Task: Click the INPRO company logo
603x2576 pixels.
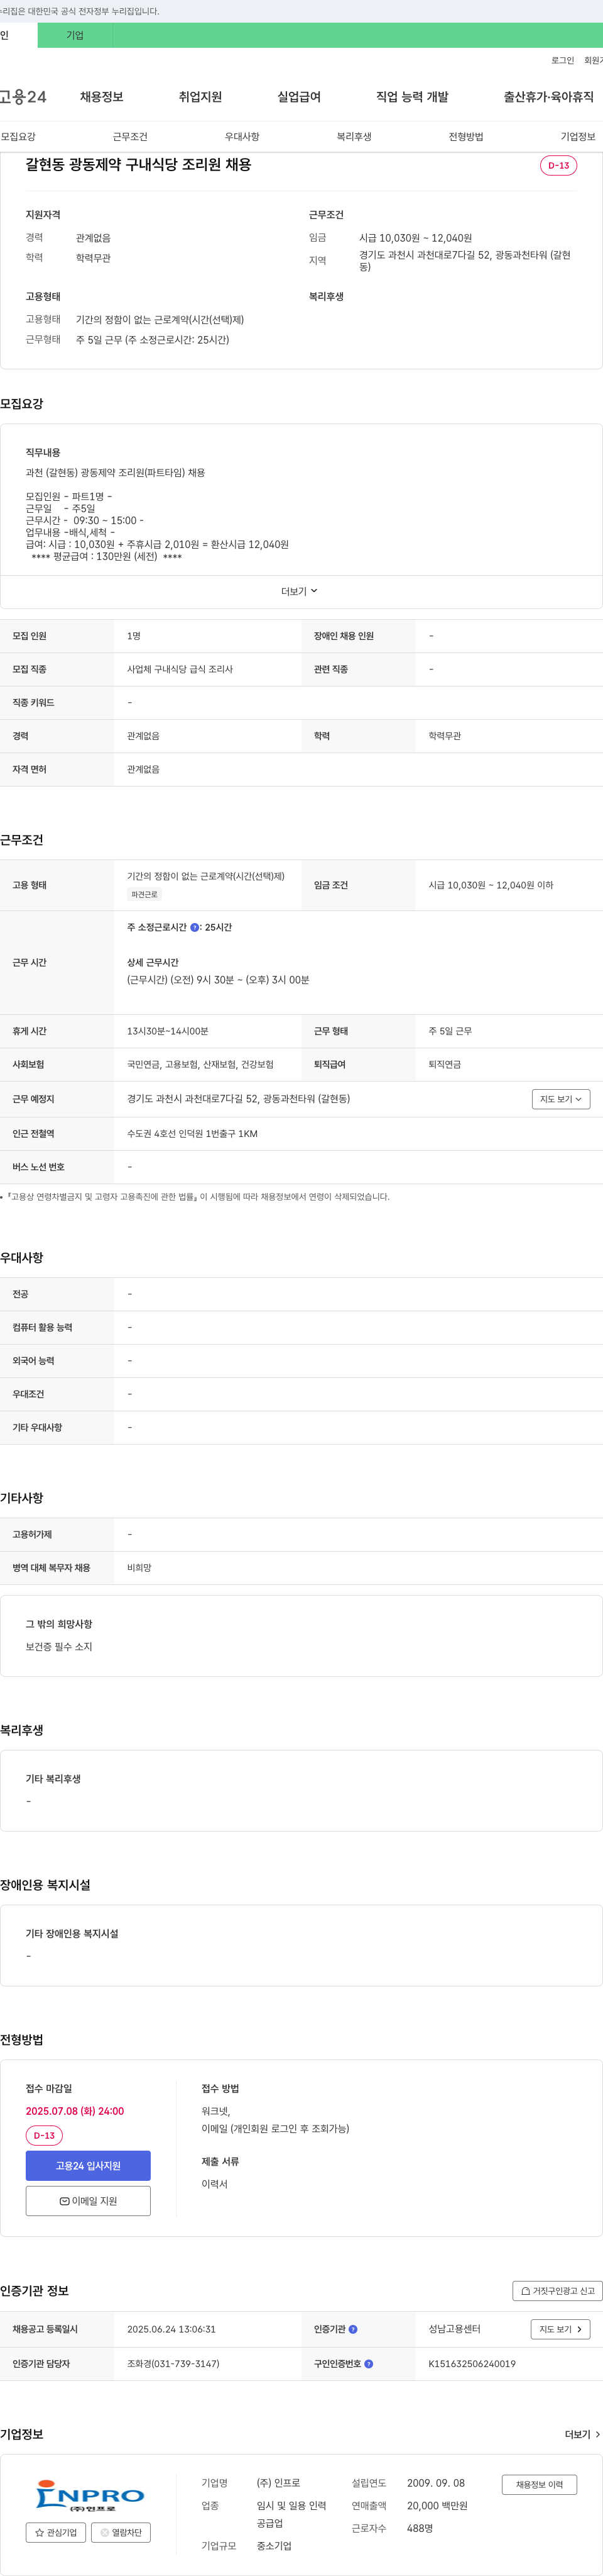Action: point(90,2496)
